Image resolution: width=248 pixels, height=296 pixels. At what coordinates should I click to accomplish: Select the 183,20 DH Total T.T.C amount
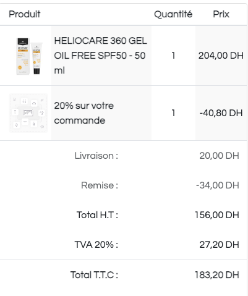(217, 275)
